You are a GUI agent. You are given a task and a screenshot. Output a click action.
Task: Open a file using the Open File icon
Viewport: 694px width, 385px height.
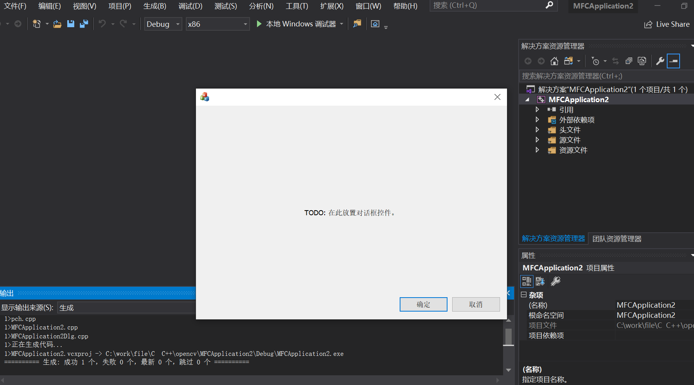click(57, 24)
